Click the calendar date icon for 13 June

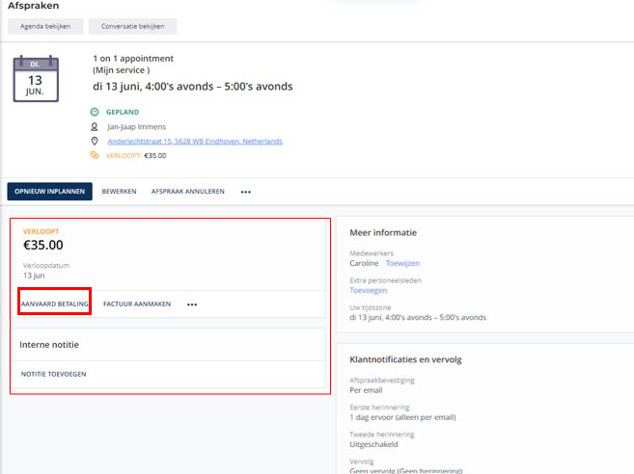(36, 79)
